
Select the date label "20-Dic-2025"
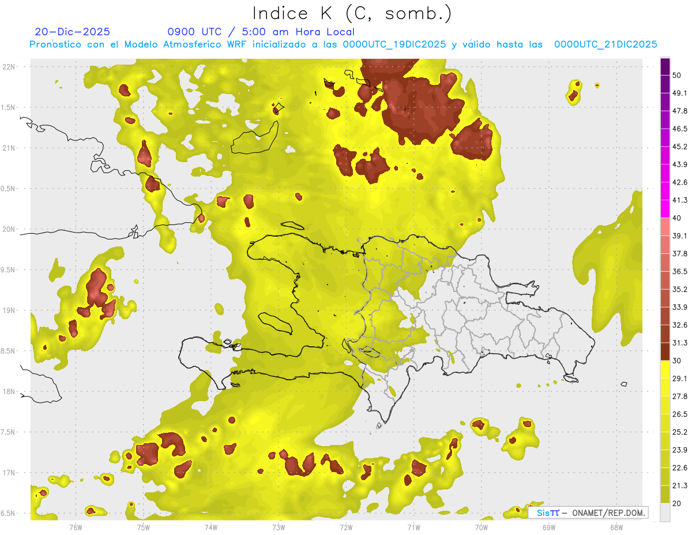pos(72,32)
